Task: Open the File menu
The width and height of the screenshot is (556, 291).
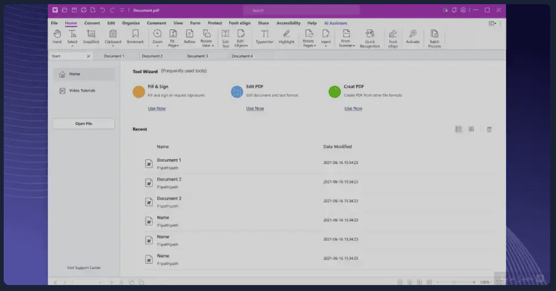Action: (x=55, y=23)
